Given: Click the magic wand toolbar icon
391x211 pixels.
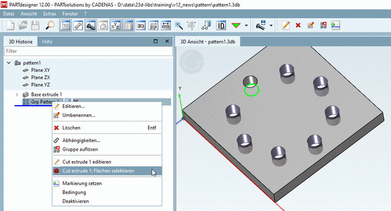Looking at the screenshot, I should pyautogui.click(x=178, y=26).
